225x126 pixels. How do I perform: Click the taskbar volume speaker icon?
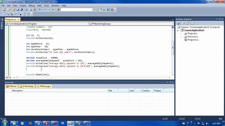(207, 124)
